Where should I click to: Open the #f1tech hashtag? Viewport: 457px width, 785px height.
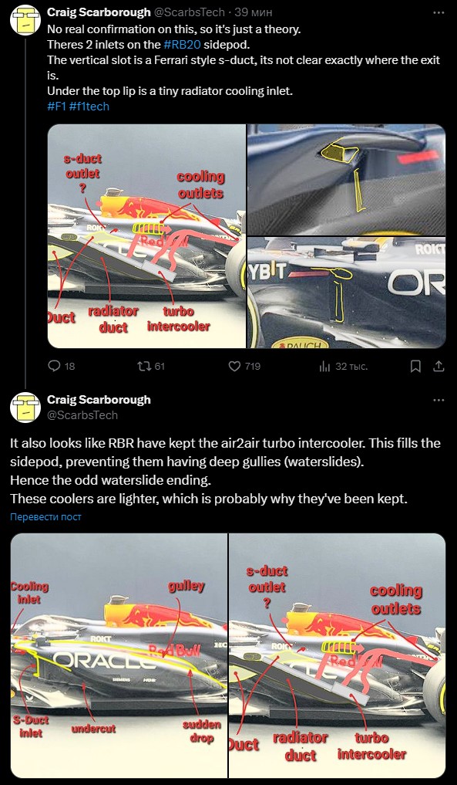(x=89, y=107)
